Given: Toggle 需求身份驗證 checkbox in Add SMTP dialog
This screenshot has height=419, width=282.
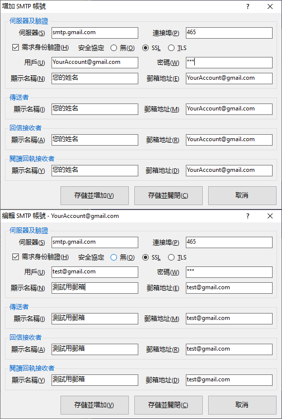Looking at the screenshot, I should click(x=16, y=48).
